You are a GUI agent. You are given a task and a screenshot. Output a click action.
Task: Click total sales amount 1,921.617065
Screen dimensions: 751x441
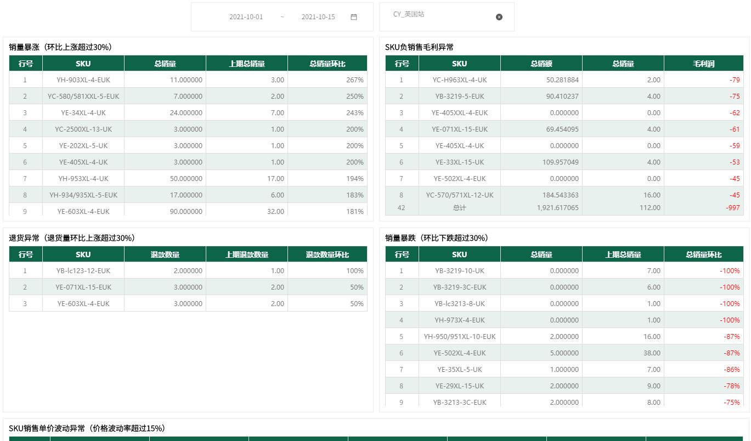(x=558, y=208)
